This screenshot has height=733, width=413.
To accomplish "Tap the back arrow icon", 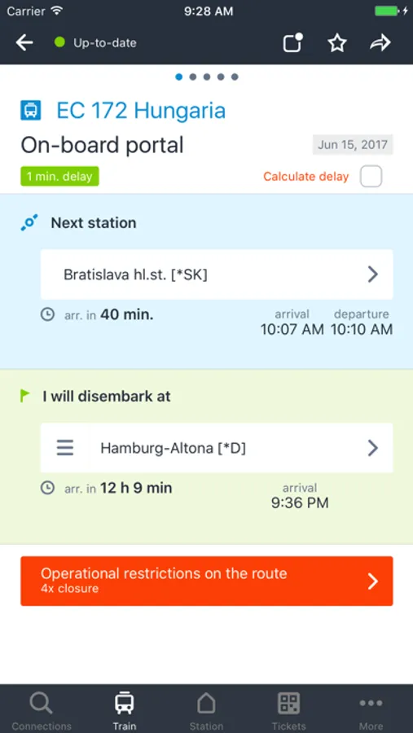I will (24, 43).
